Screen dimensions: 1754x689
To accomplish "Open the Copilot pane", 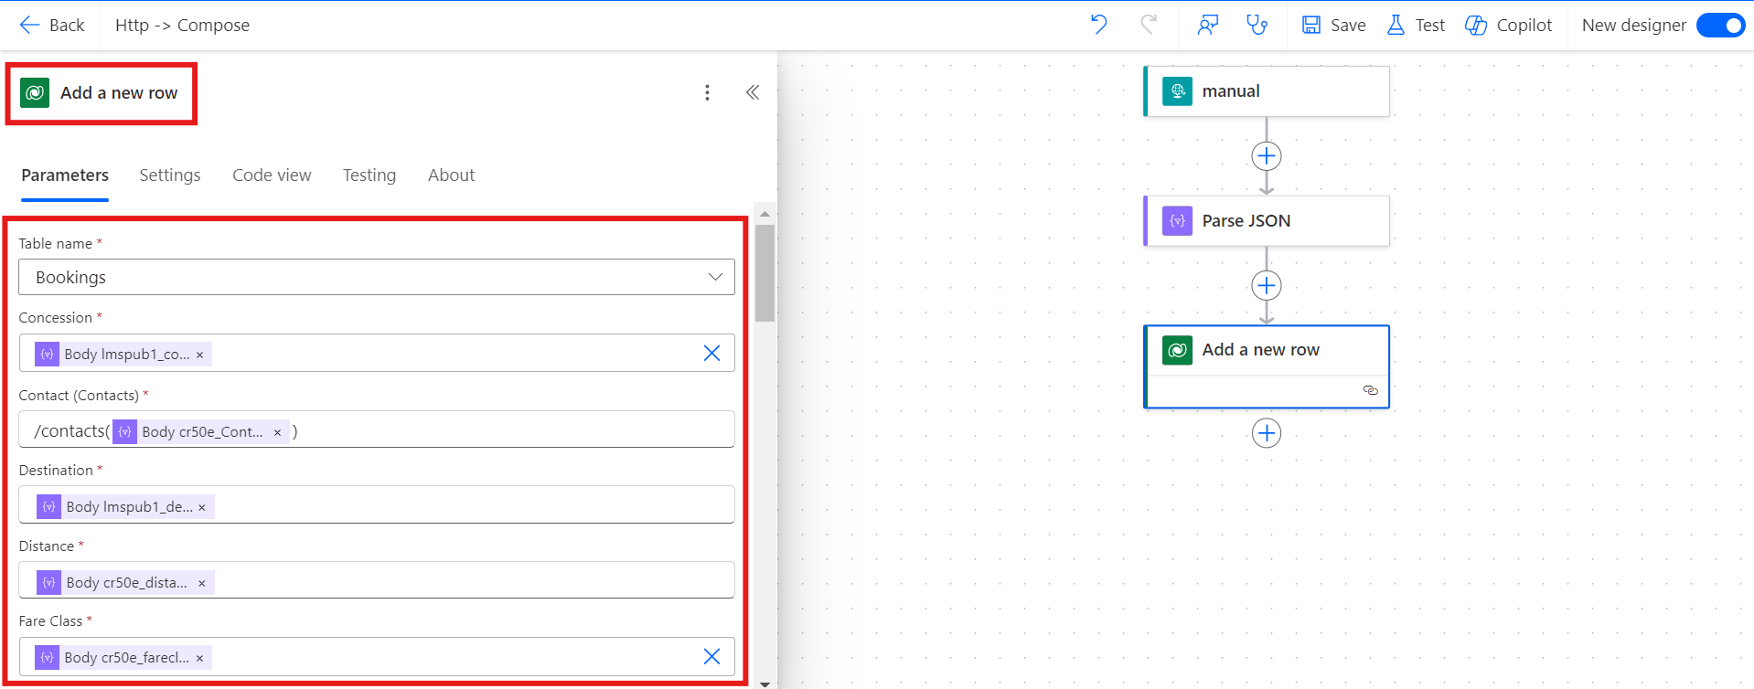I will (1508, 25).
